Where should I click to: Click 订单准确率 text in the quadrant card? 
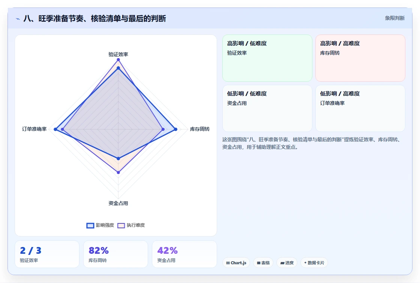coord(332,103)
